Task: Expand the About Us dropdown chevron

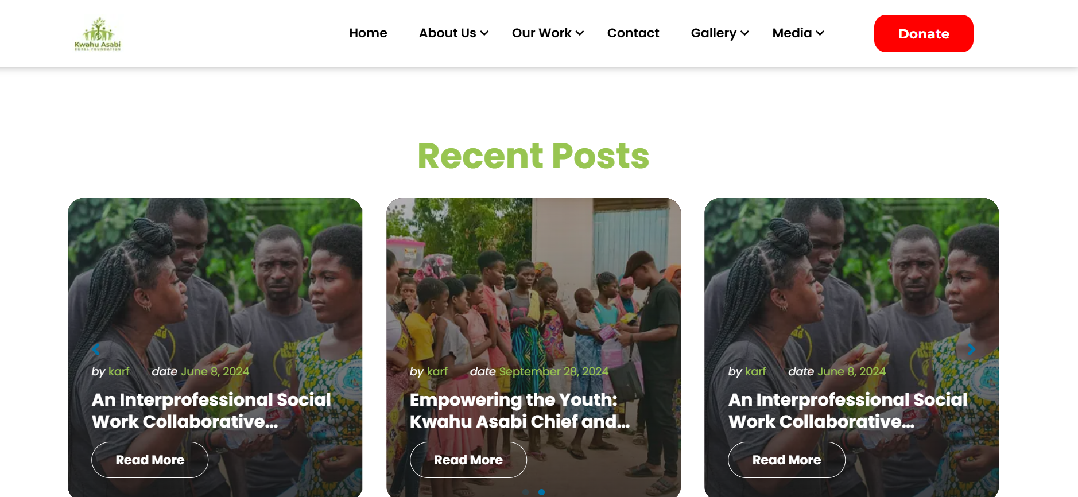Action: [484, 33]
